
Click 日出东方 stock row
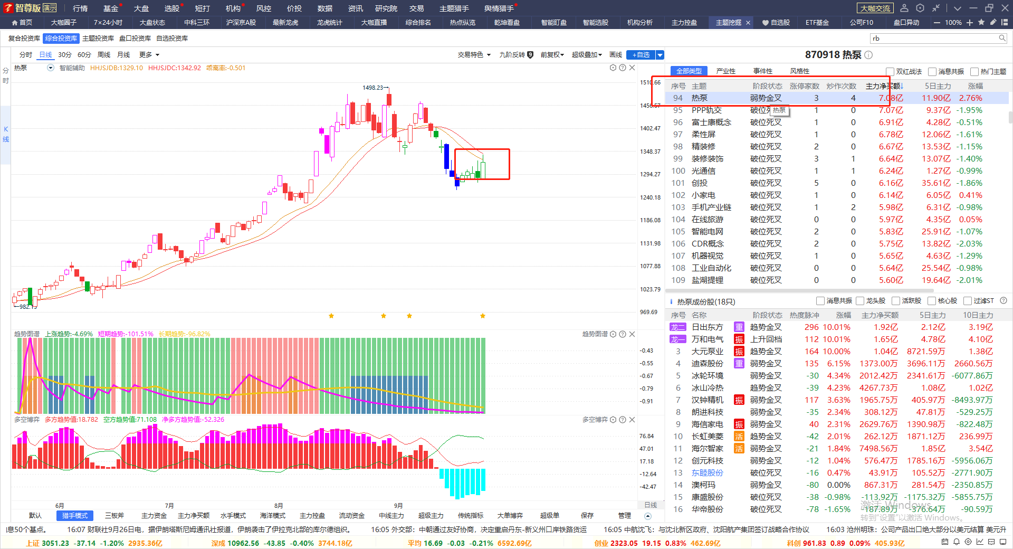coord(836,327)
